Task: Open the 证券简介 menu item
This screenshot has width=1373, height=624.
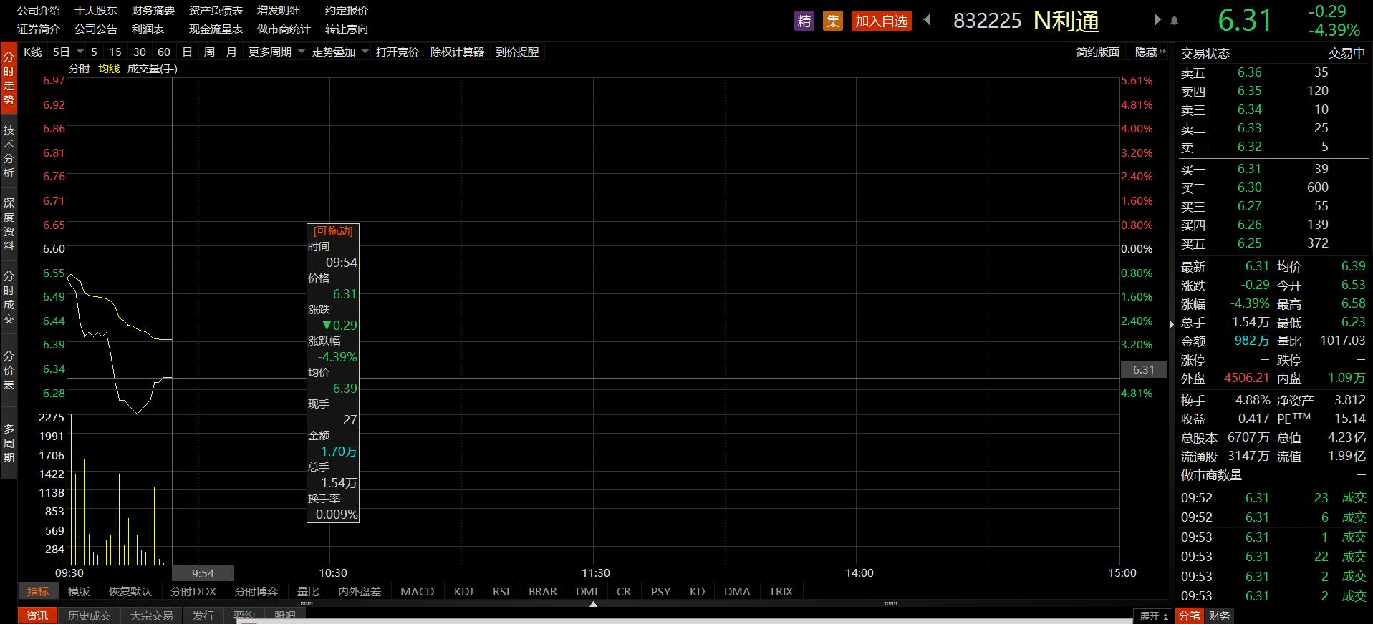Action: (x=39, y=29)
